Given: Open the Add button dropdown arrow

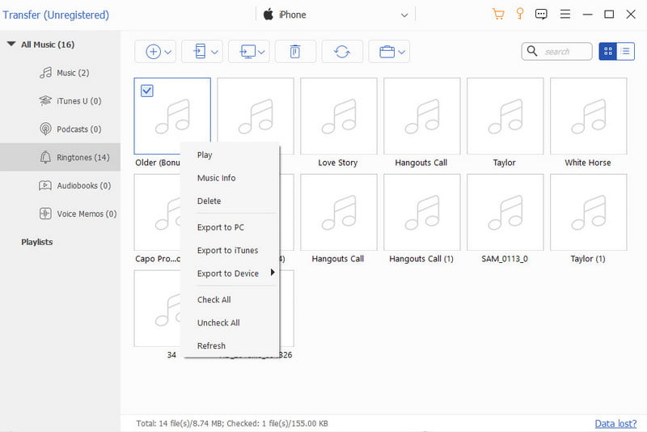Looking at the screenshot, I should tap(168, 52).
